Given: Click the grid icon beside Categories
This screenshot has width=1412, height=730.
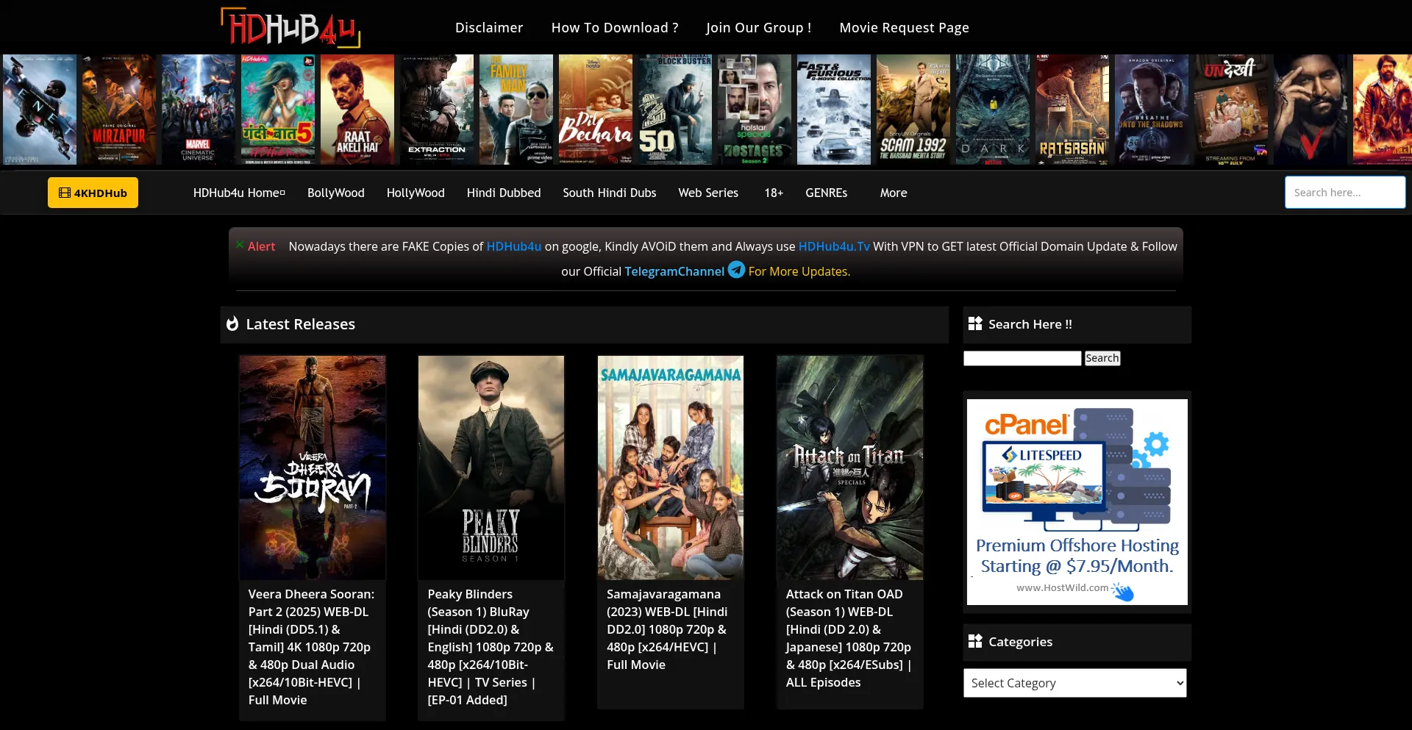Looking at the screenshot, I should click(x=975, y=641).
